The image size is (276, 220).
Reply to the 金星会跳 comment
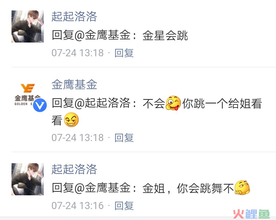coord(124,53)
